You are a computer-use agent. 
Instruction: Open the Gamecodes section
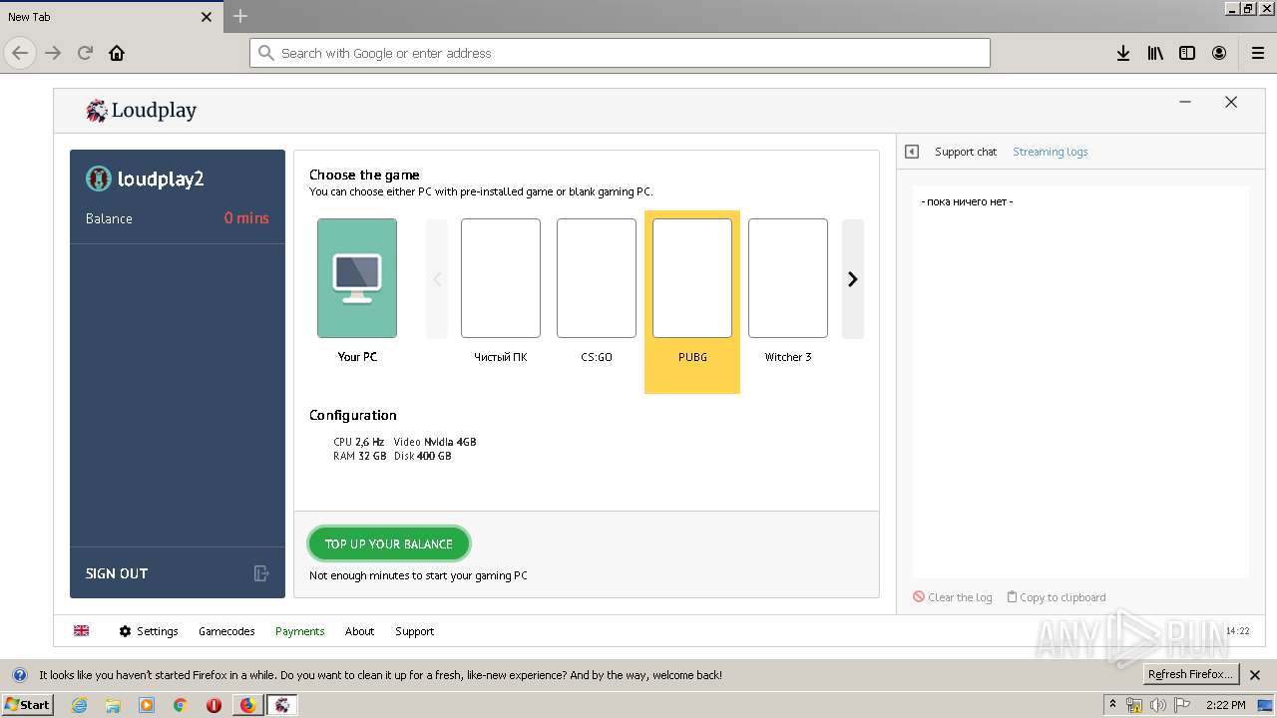point(226,631)
